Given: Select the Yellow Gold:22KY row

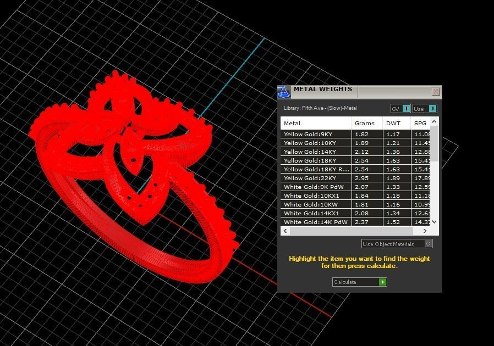Looking at the screenshot, I should coord(355,178).
